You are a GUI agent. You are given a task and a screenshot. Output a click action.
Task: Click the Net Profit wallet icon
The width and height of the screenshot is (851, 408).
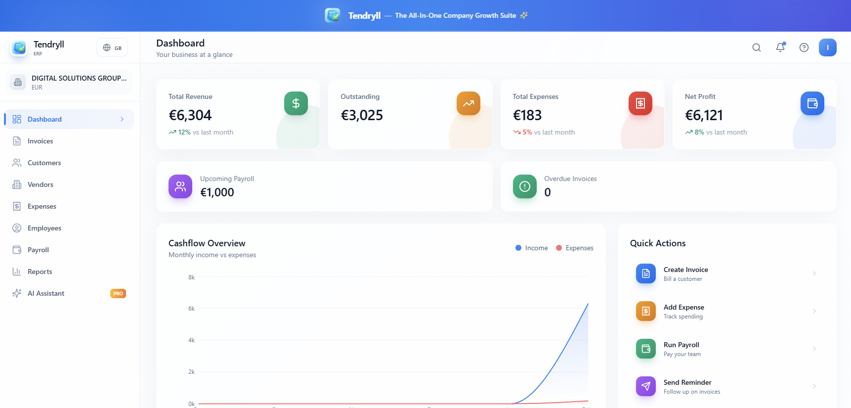pyautogui.click(x=812, y=103)
